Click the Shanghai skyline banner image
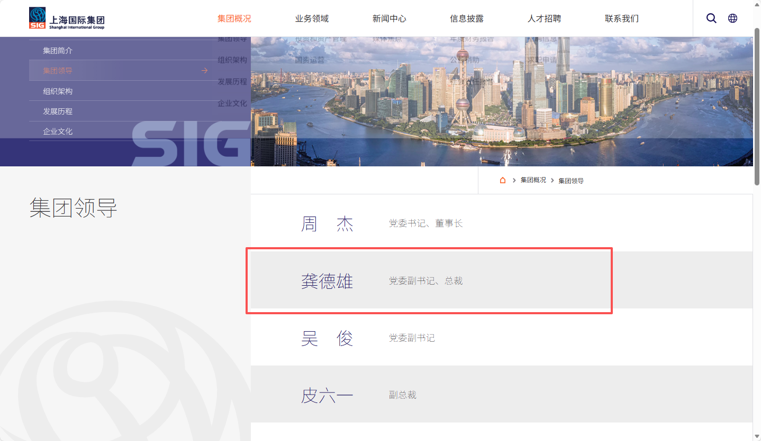The width and height of the screenshot is (761, 441). (x=502, y=101)
